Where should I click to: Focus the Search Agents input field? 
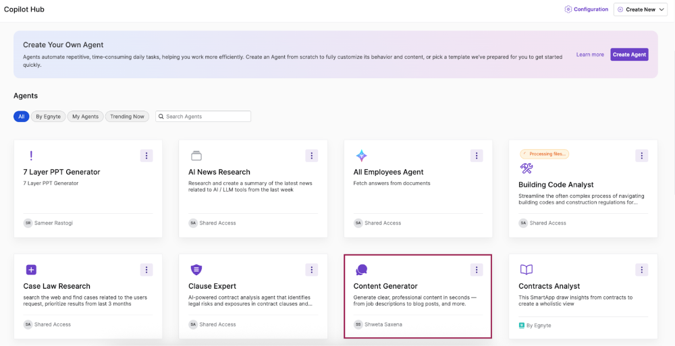[207, 117]
